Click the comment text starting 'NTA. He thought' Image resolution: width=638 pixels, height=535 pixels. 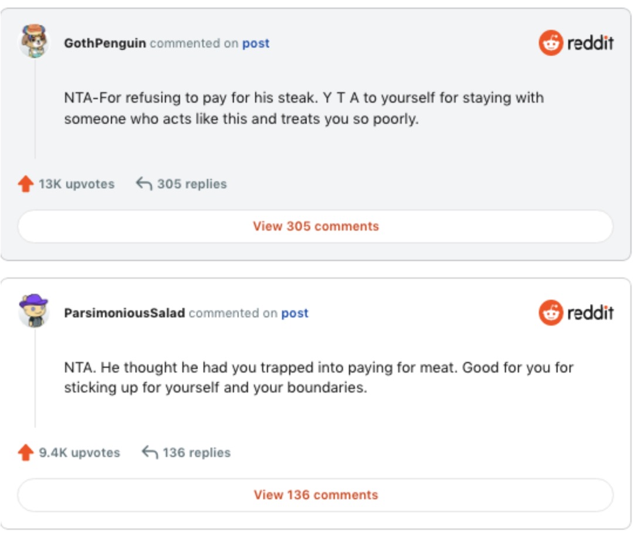pyautogui.click(x=318, y=378)
